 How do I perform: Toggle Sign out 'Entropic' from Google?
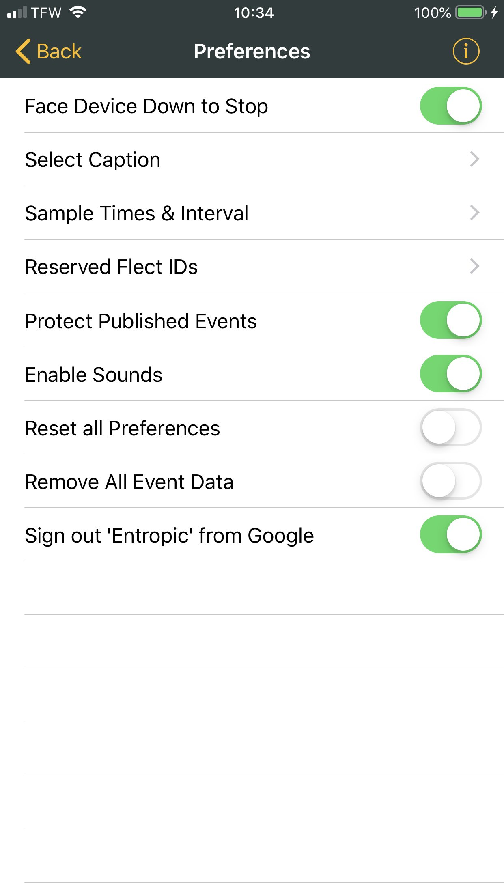(450, 534)
